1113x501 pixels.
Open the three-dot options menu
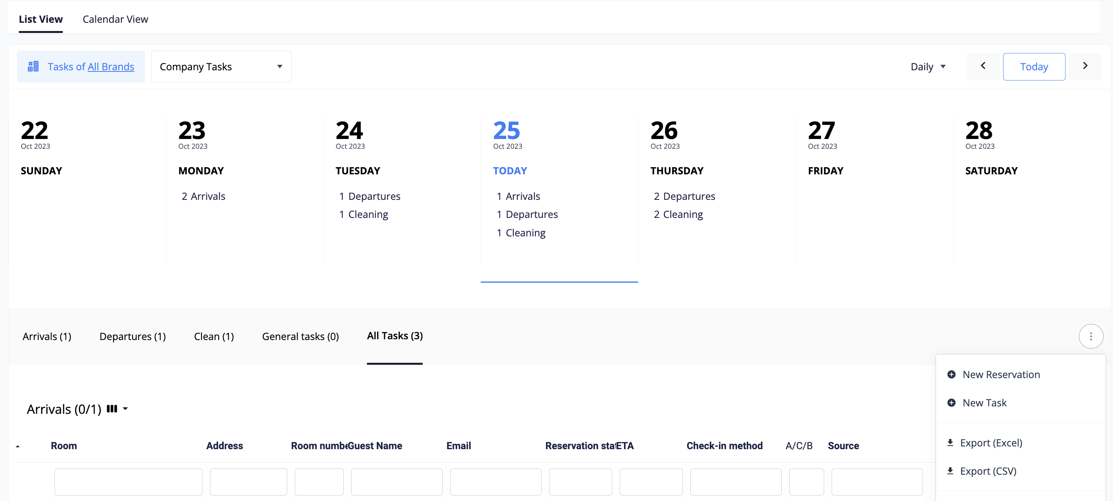(1091, 336)
